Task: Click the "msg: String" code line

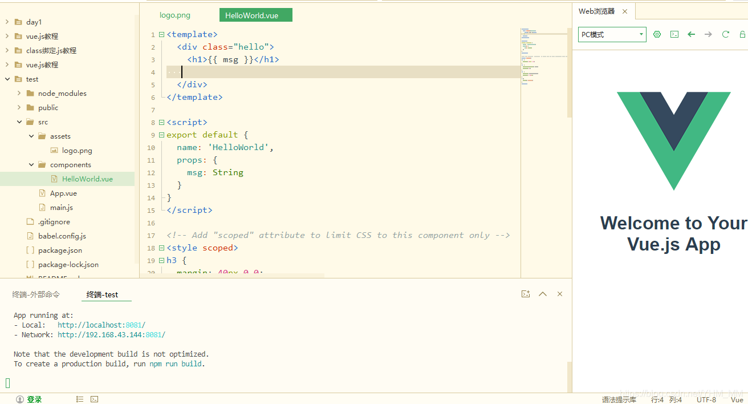Action: [215, 172]
